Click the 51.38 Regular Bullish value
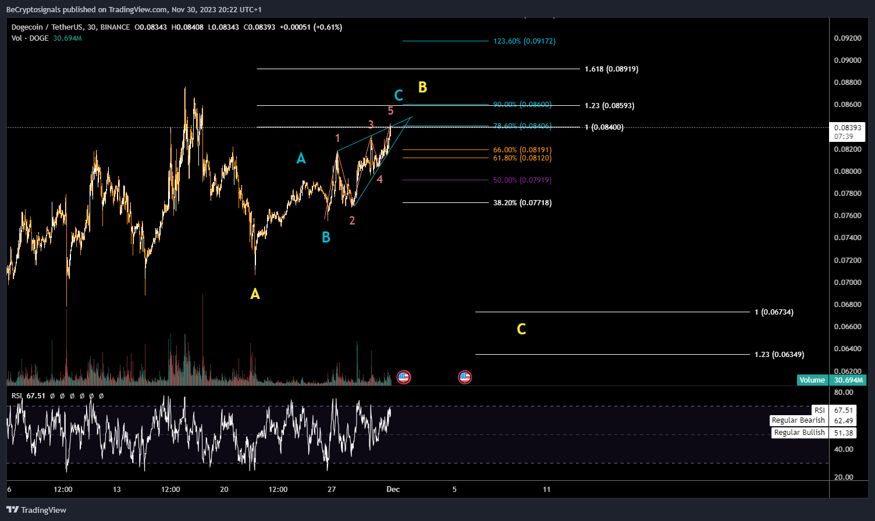875x521 pixels. coord(843,433)
